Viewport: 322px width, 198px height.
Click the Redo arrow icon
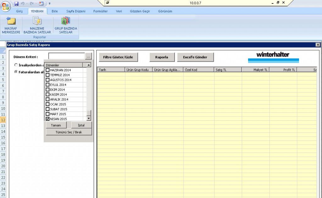pos(32,3)
